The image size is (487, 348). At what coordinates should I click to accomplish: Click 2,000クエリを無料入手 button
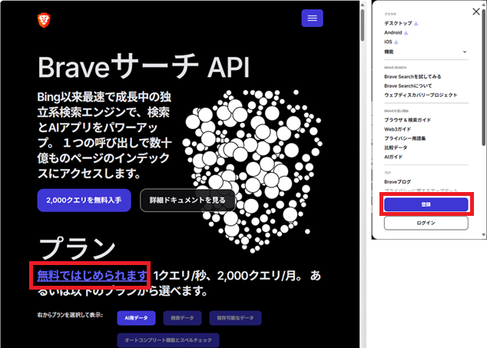tap(84, 201)
